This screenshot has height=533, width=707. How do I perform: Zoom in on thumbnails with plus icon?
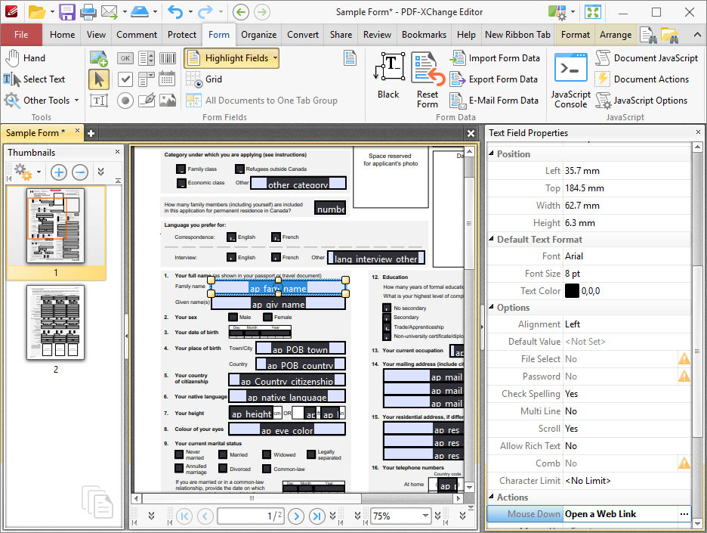[x=59, y=172]
